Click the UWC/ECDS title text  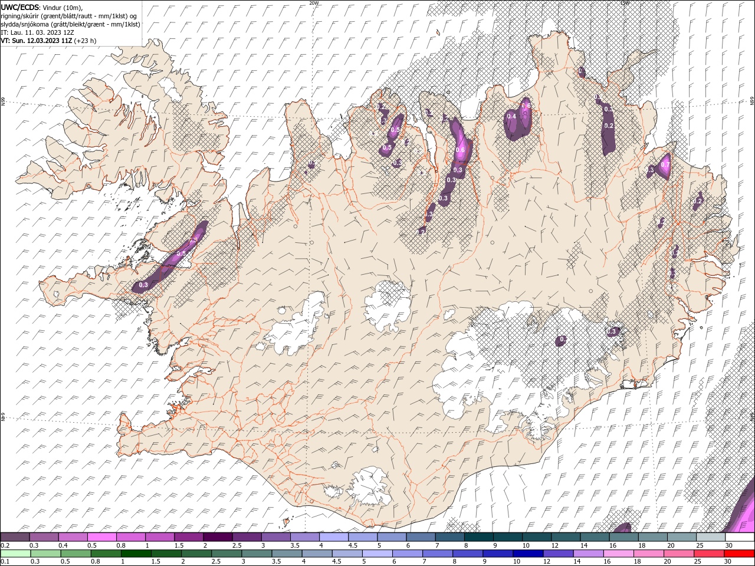(19, 7)
